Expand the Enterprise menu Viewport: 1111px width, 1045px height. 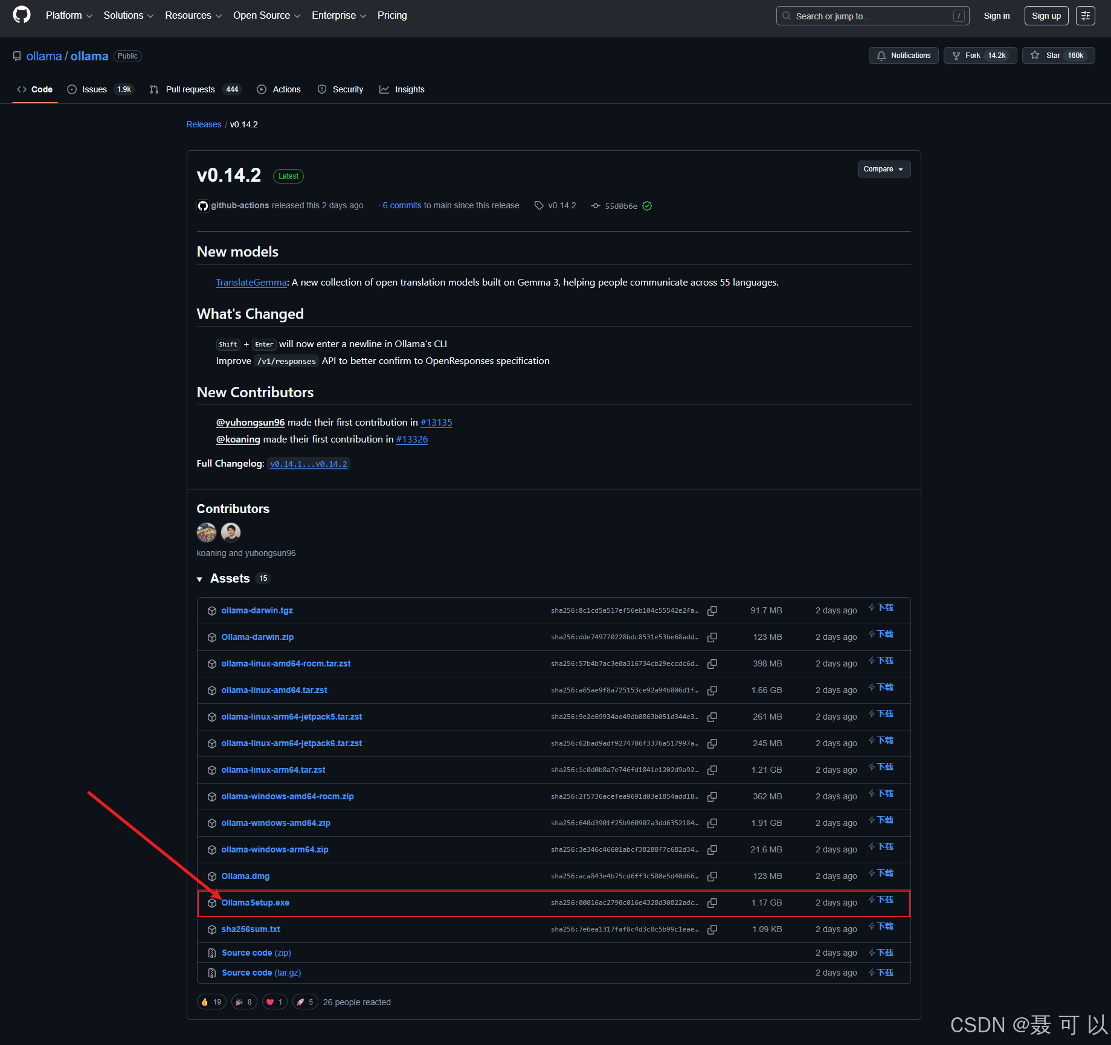(339, 16)
